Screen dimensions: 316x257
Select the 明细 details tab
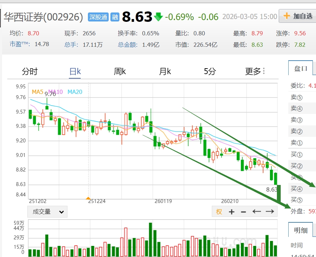tap(300, 230)
